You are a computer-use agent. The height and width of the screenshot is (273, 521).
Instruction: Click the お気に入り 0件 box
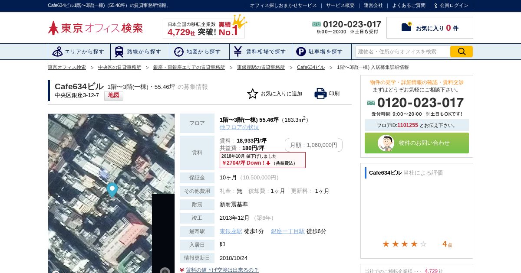pos(430,28)
